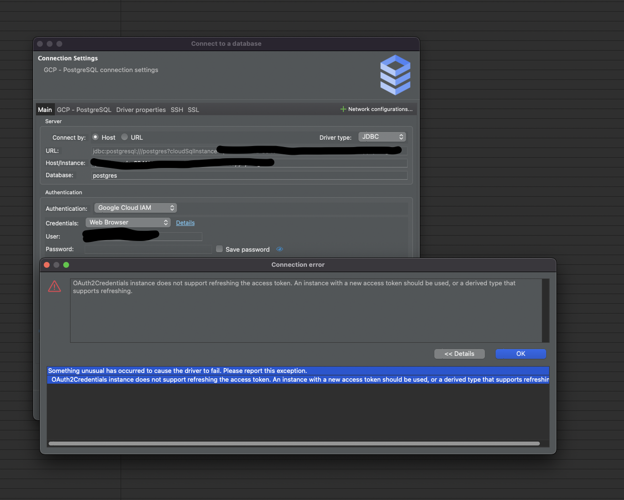Select the URL radio button
Image resolution: width=624 pixels, height=500 pixels.
click(124, 137)
